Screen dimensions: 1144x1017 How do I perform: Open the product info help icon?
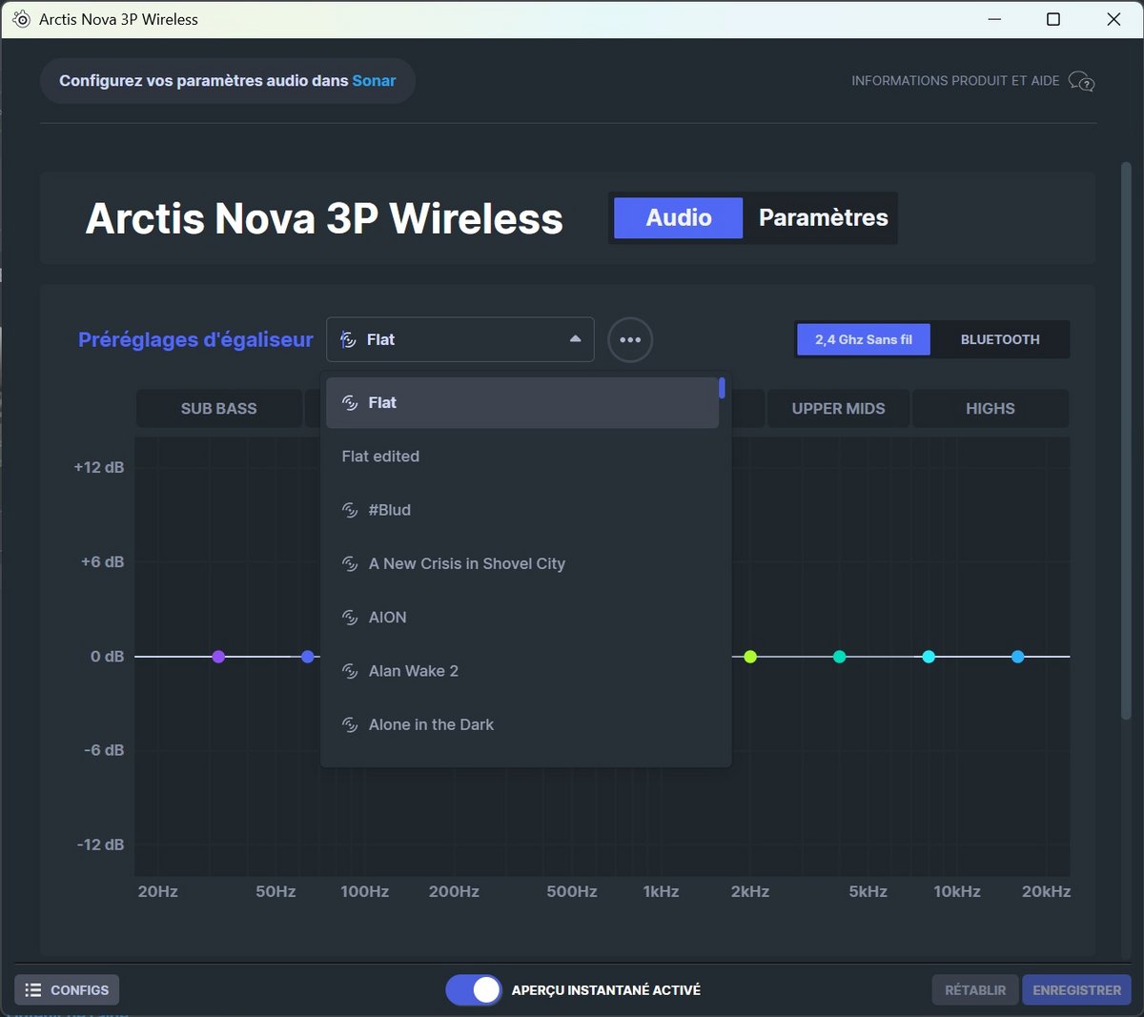coord(1081,81)
